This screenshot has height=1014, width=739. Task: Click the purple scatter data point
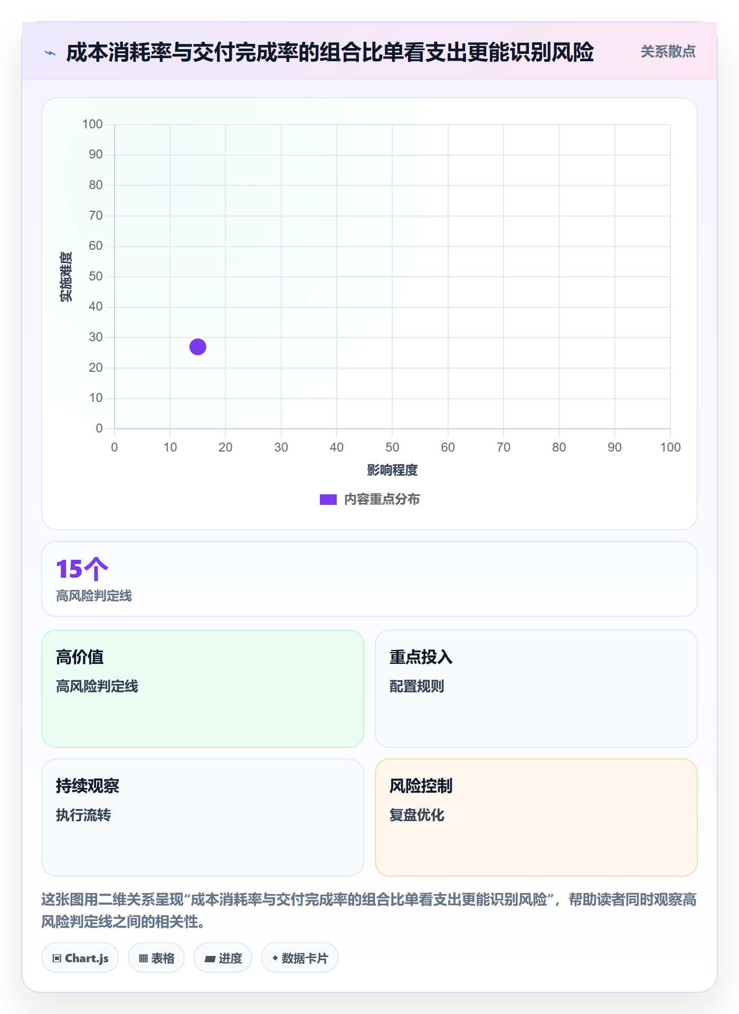(x=198, y=347)
